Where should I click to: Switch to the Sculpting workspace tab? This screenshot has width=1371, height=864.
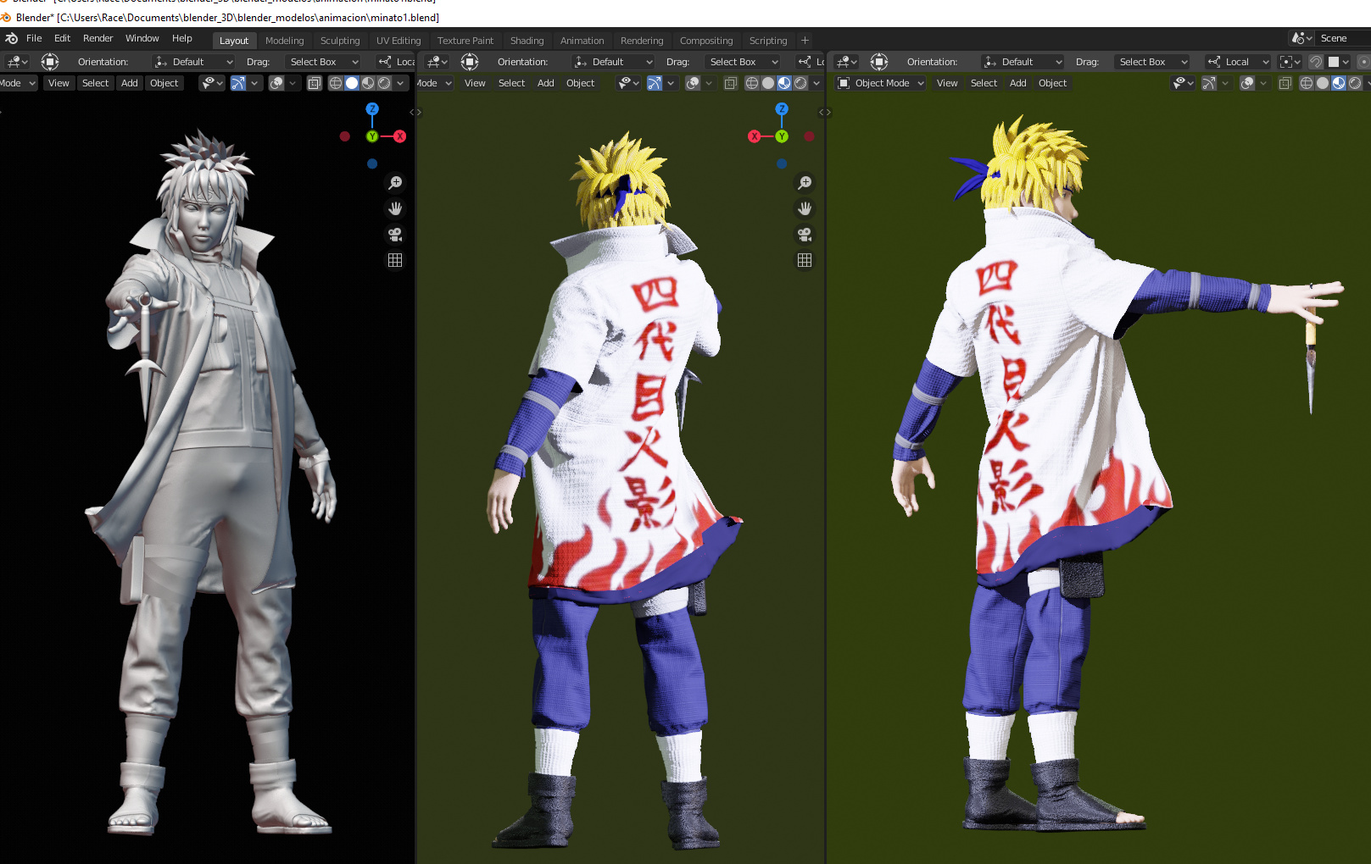click(340, 41)
